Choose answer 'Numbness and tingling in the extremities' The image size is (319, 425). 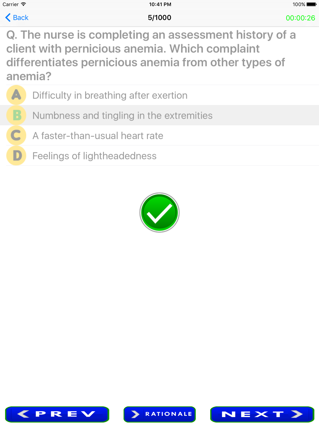(x=122, y=115)
